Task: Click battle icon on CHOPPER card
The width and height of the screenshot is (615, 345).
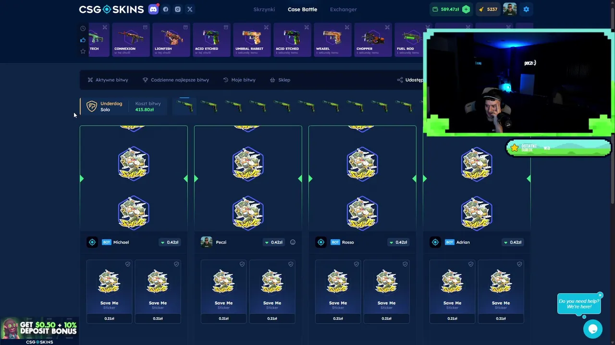Action: click(387, 27)
